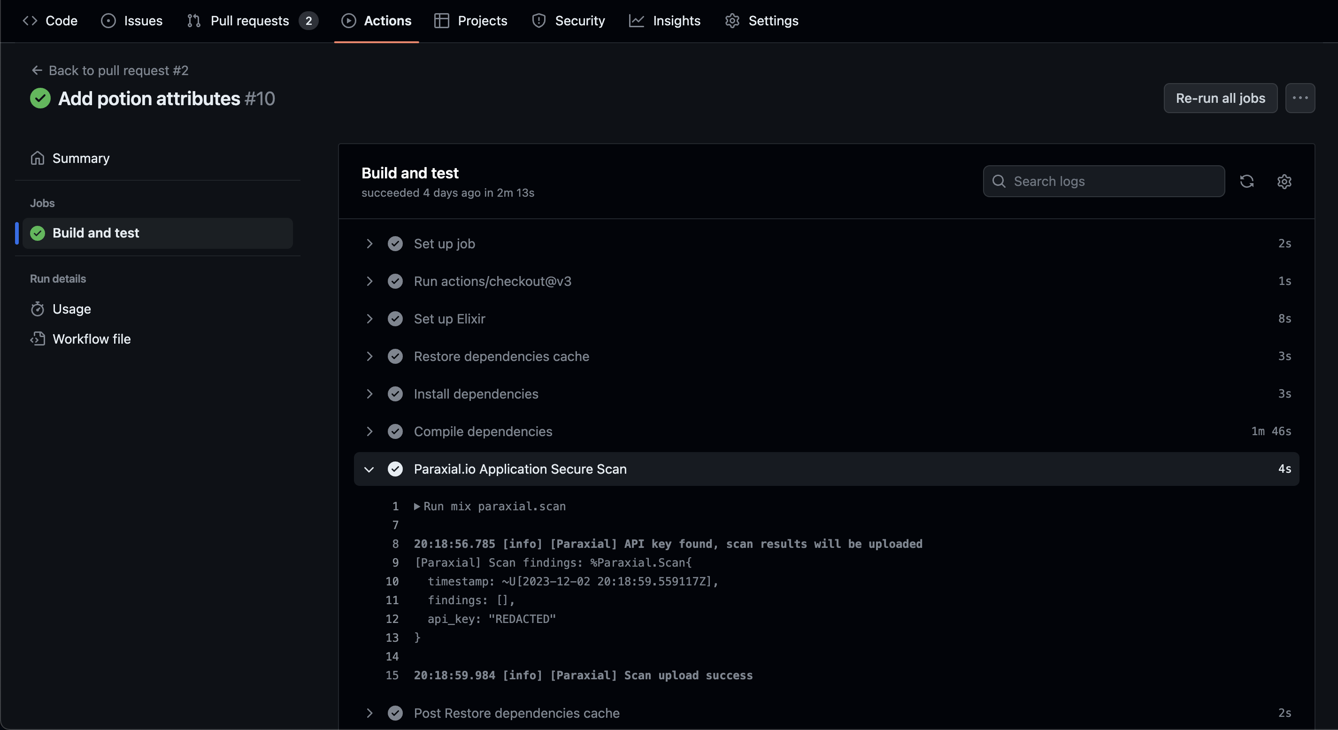Image resolution: width=1338 pixels, height=730 pixels.
Task: Open the Security tab
Action: (568, 21)
